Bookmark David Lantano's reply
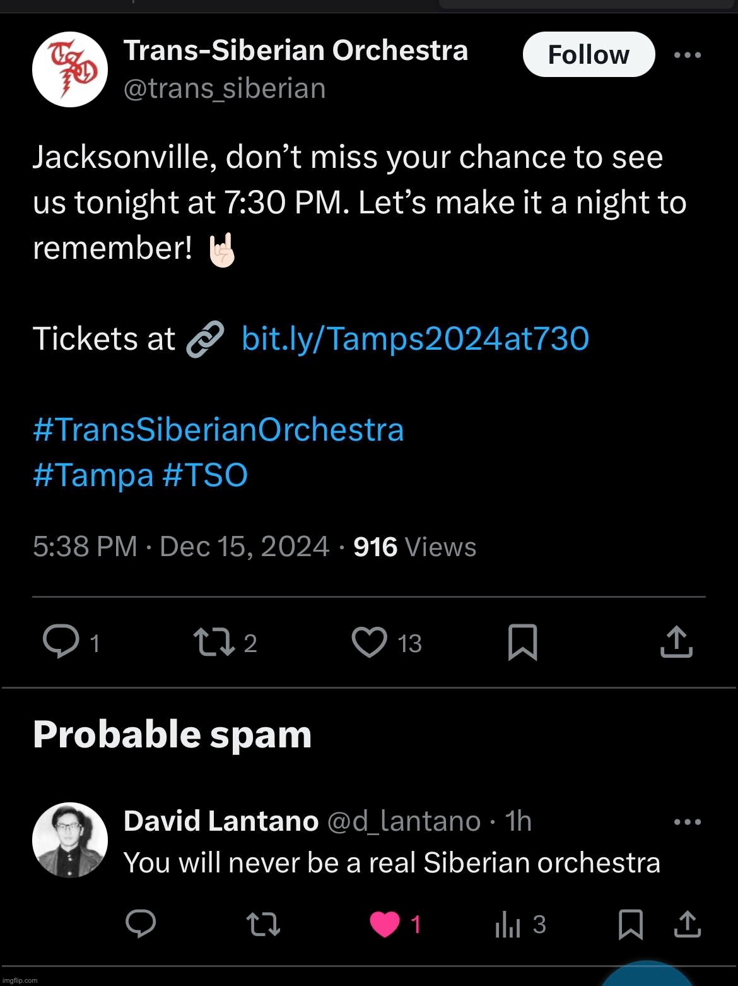 pyautogui.click(x=631, y=925)
